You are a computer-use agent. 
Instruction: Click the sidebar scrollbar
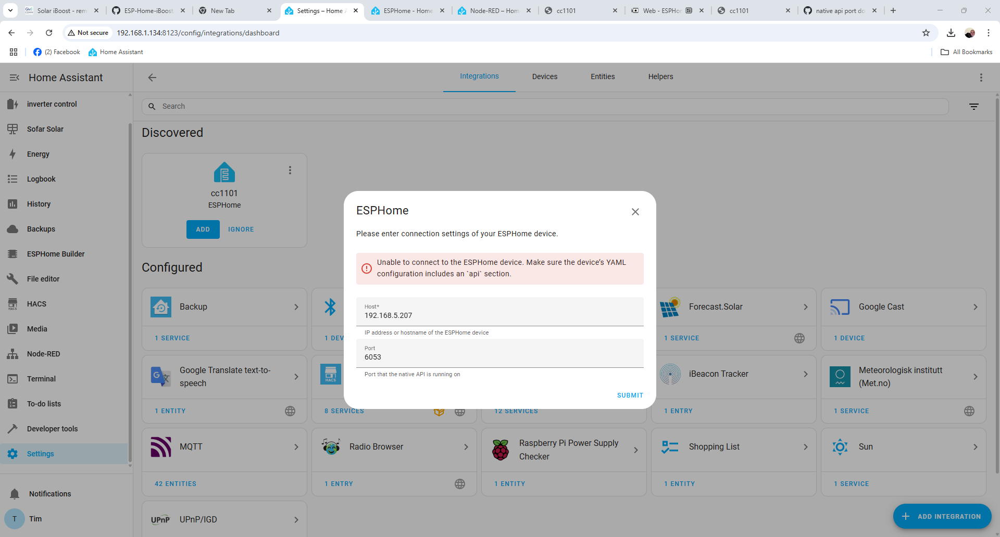[x=130, y=291]
